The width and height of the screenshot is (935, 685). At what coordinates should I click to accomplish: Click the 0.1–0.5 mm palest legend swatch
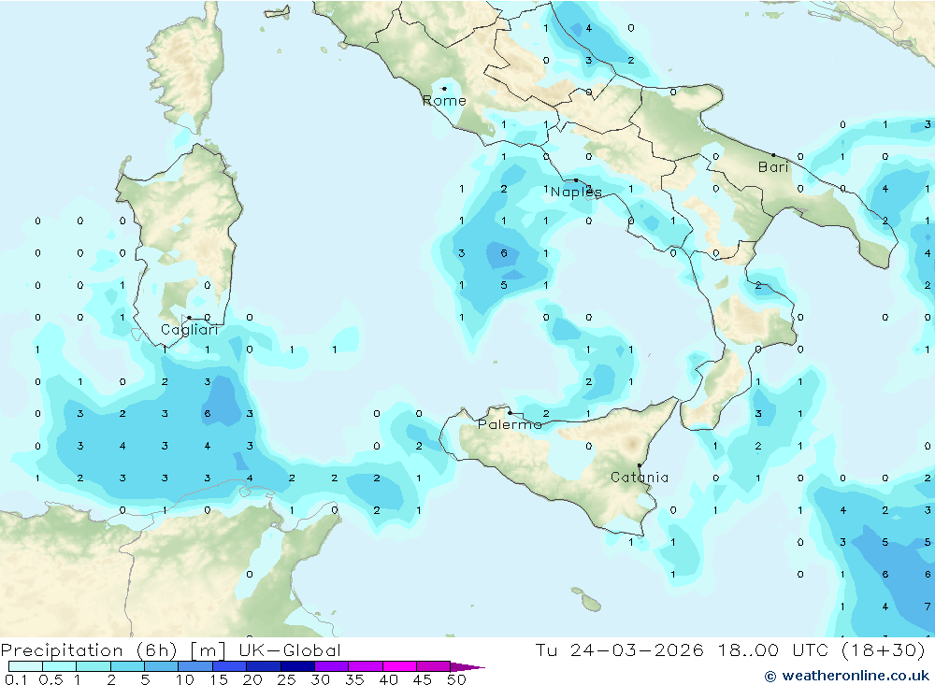pos(25,666)
